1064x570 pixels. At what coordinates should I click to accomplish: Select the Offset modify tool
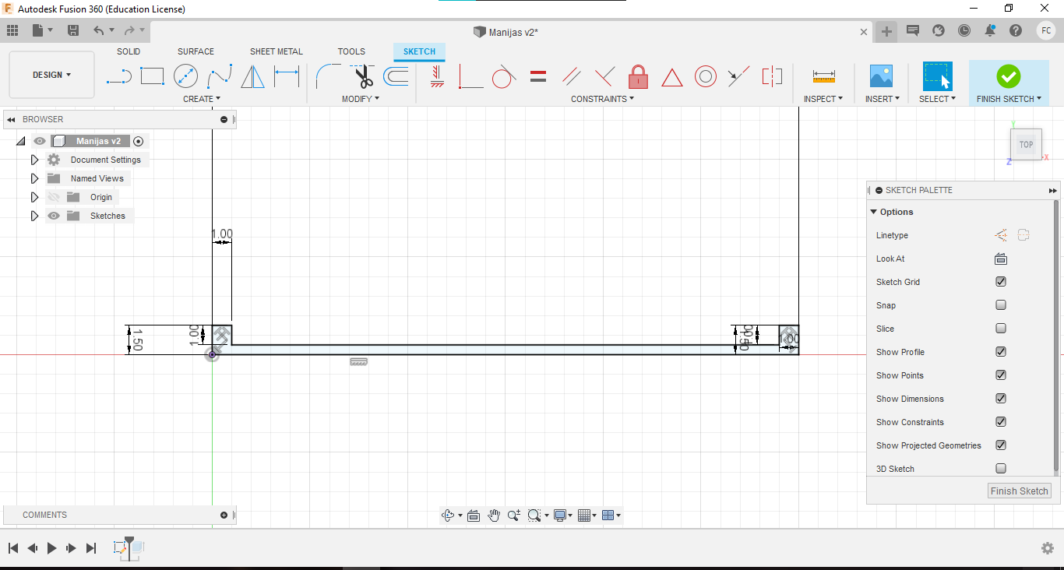click(x=396, y=76)
